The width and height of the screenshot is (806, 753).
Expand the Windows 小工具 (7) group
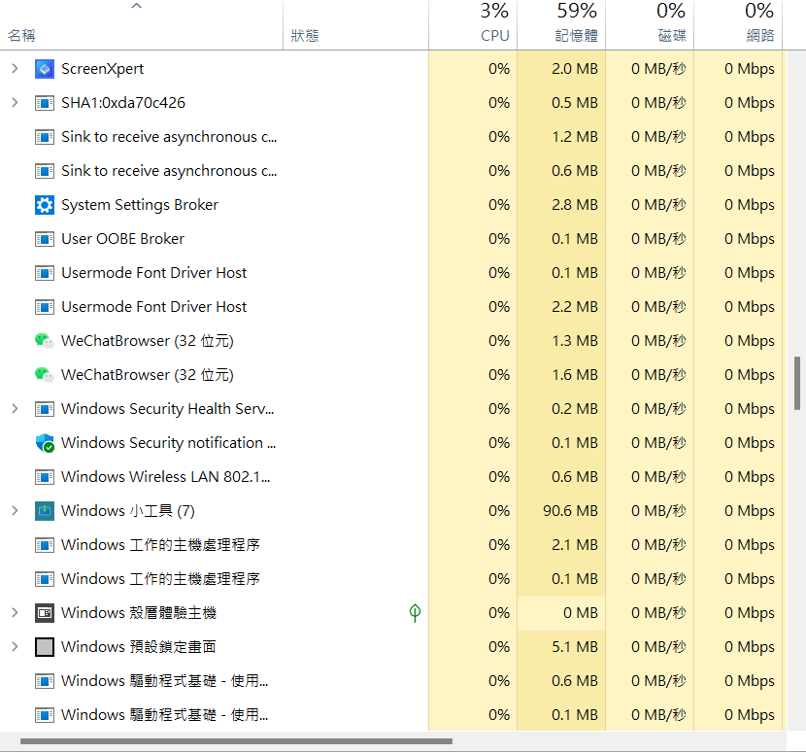pos(15,510)
